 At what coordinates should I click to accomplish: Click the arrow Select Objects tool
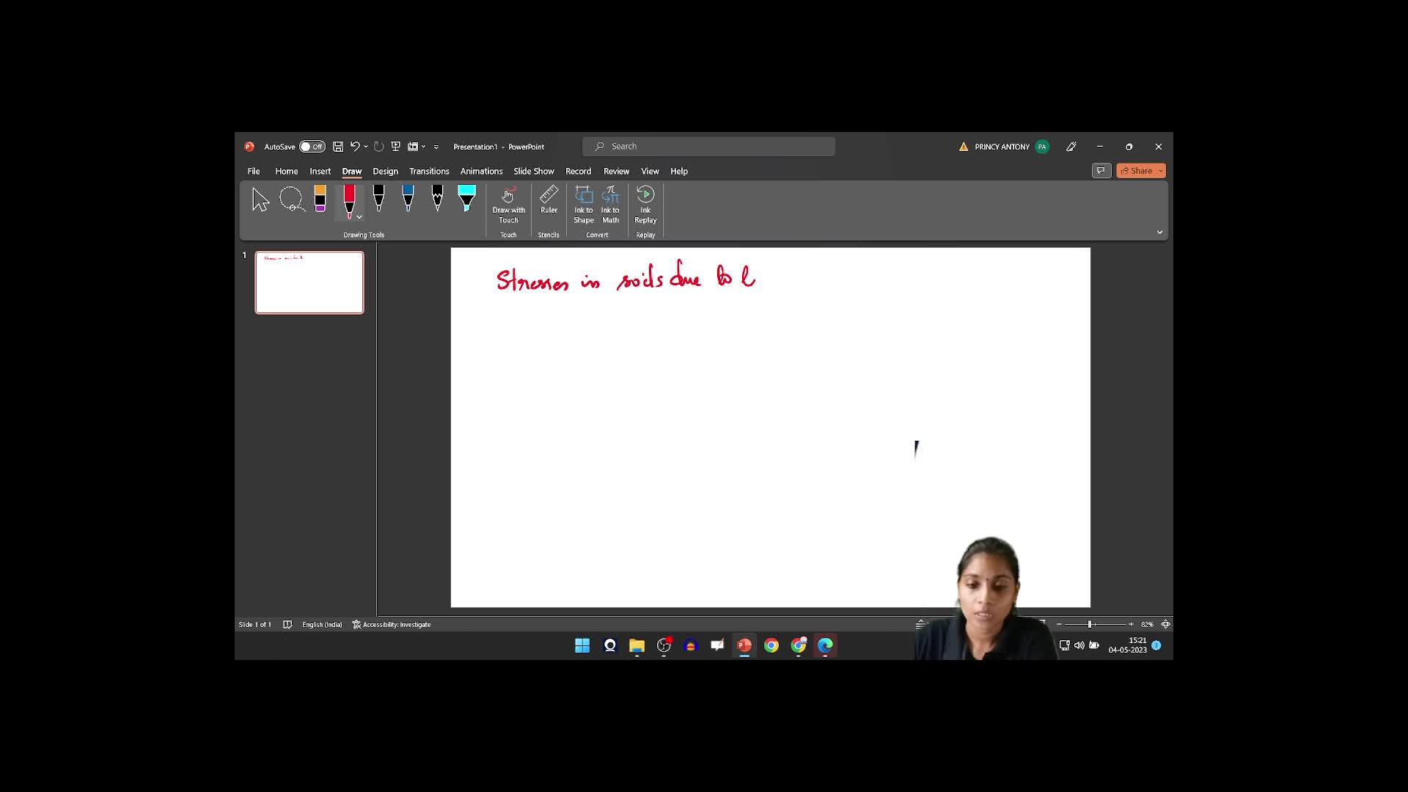(260, 199)
